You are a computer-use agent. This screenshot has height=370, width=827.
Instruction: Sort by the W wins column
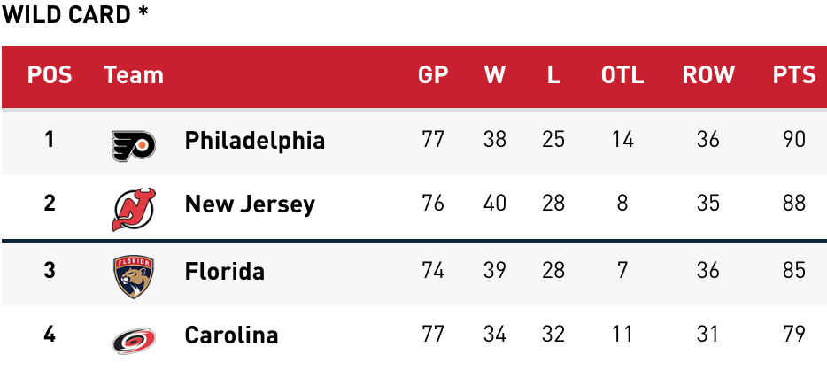pos(494,75)
